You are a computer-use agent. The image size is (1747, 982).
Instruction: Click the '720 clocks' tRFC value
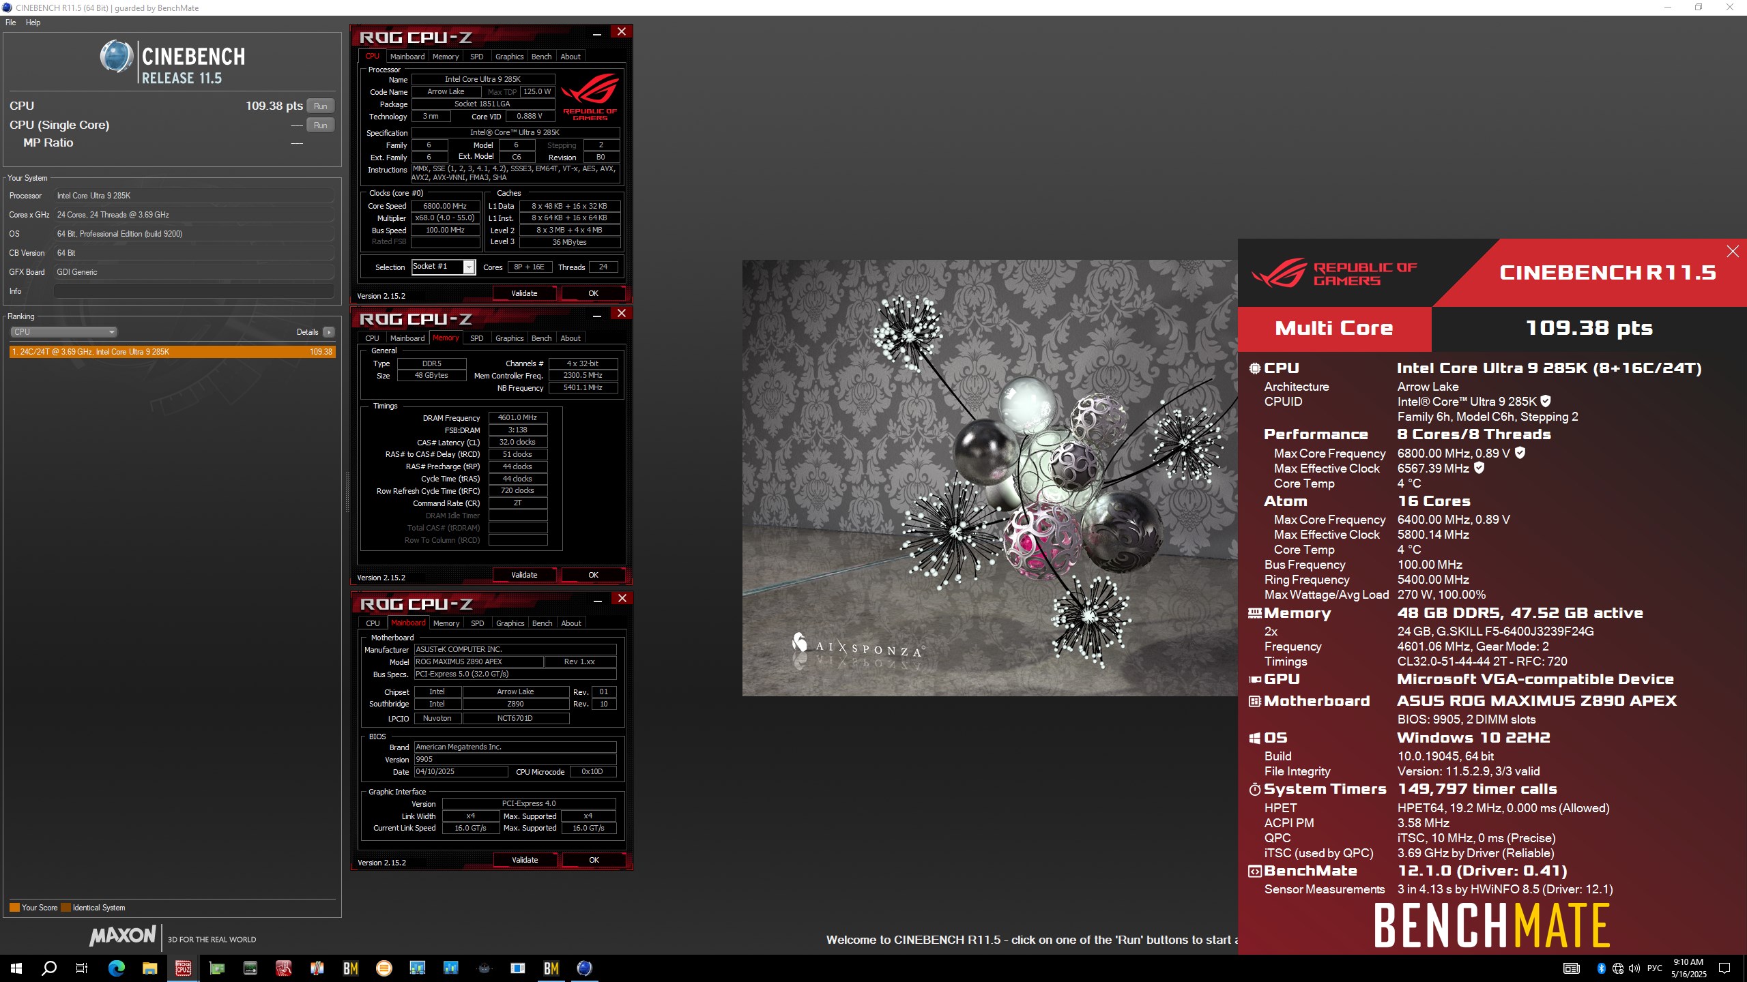click(518, 490)
